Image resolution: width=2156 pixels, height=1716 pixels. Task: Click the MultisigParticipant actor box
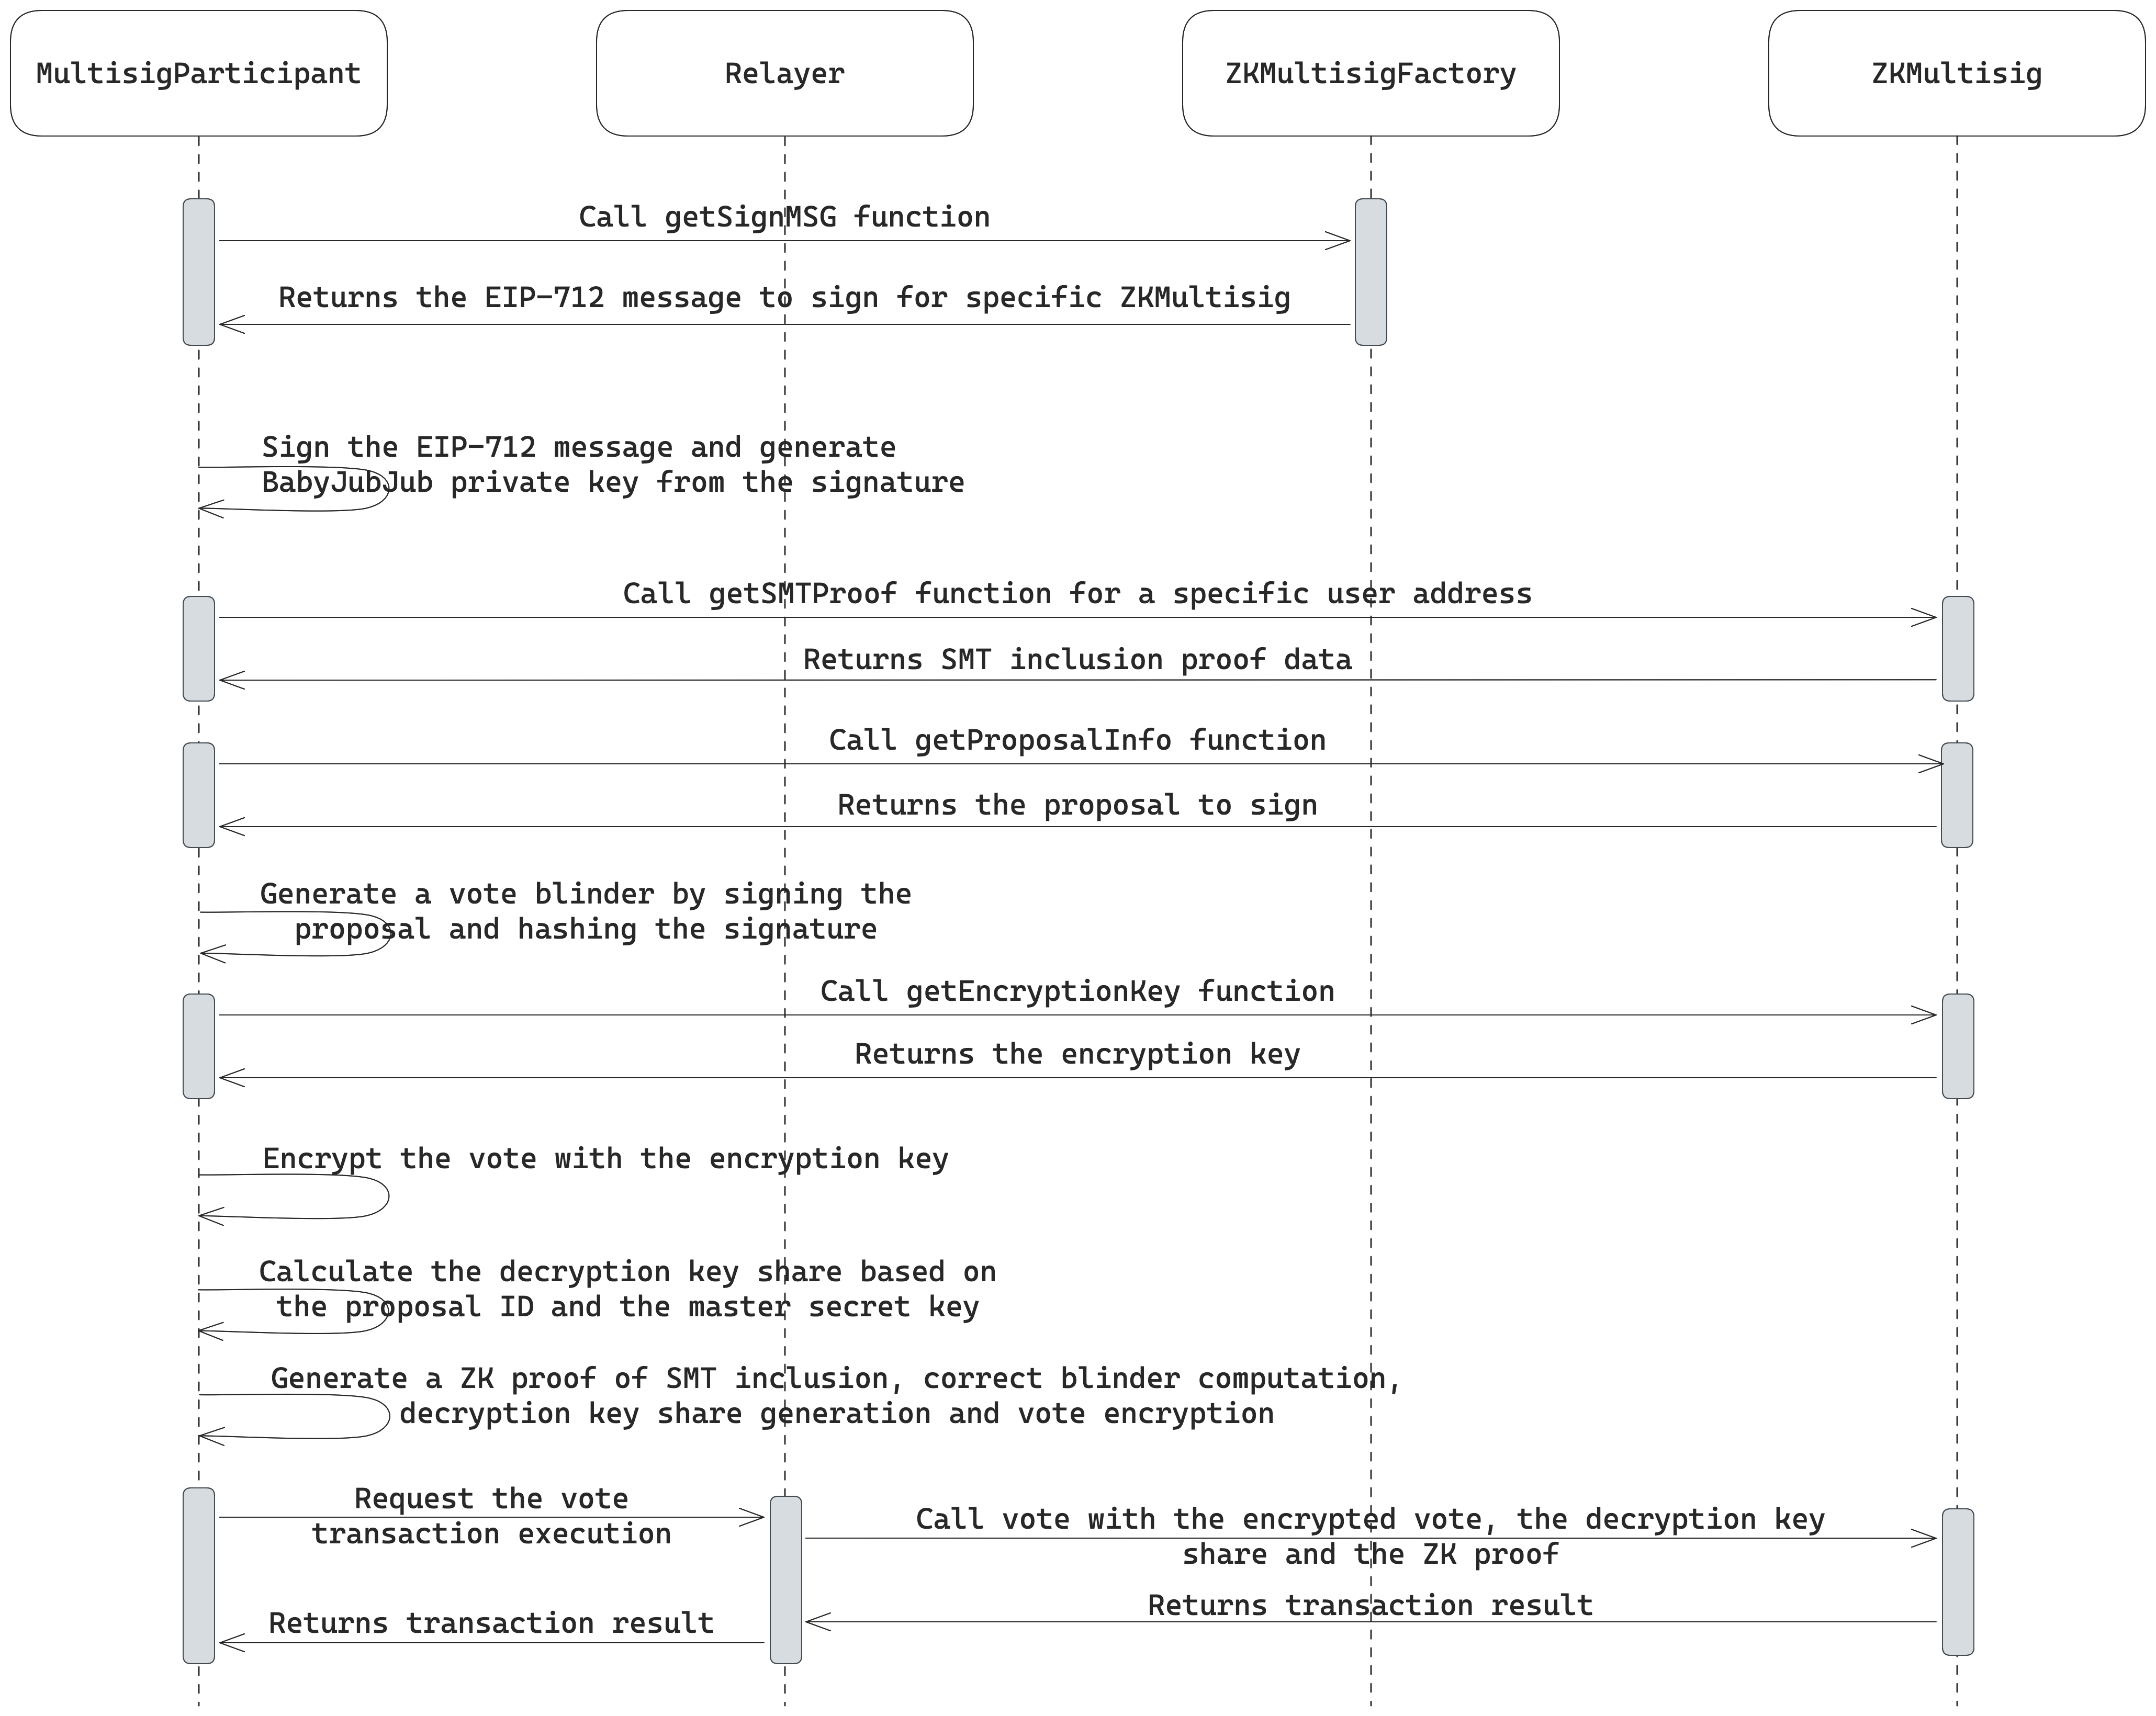coord(198,73)
